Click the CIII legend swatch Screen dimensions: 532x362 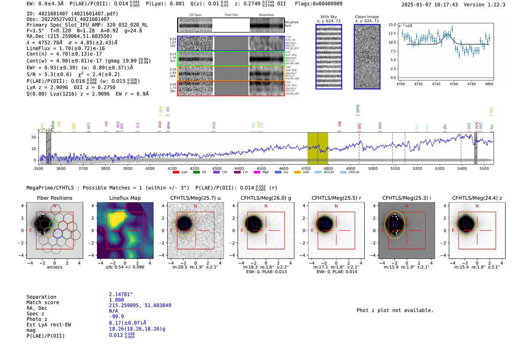coord(237,172)
